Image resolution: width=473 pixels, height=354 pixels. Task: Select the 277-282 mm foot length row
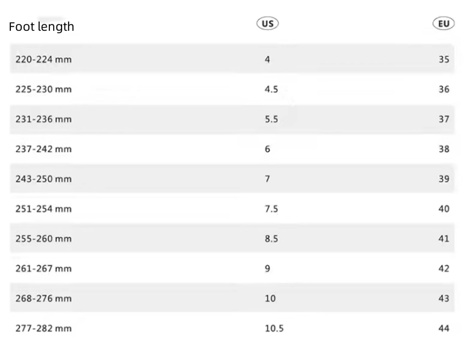tap(44, 328)
